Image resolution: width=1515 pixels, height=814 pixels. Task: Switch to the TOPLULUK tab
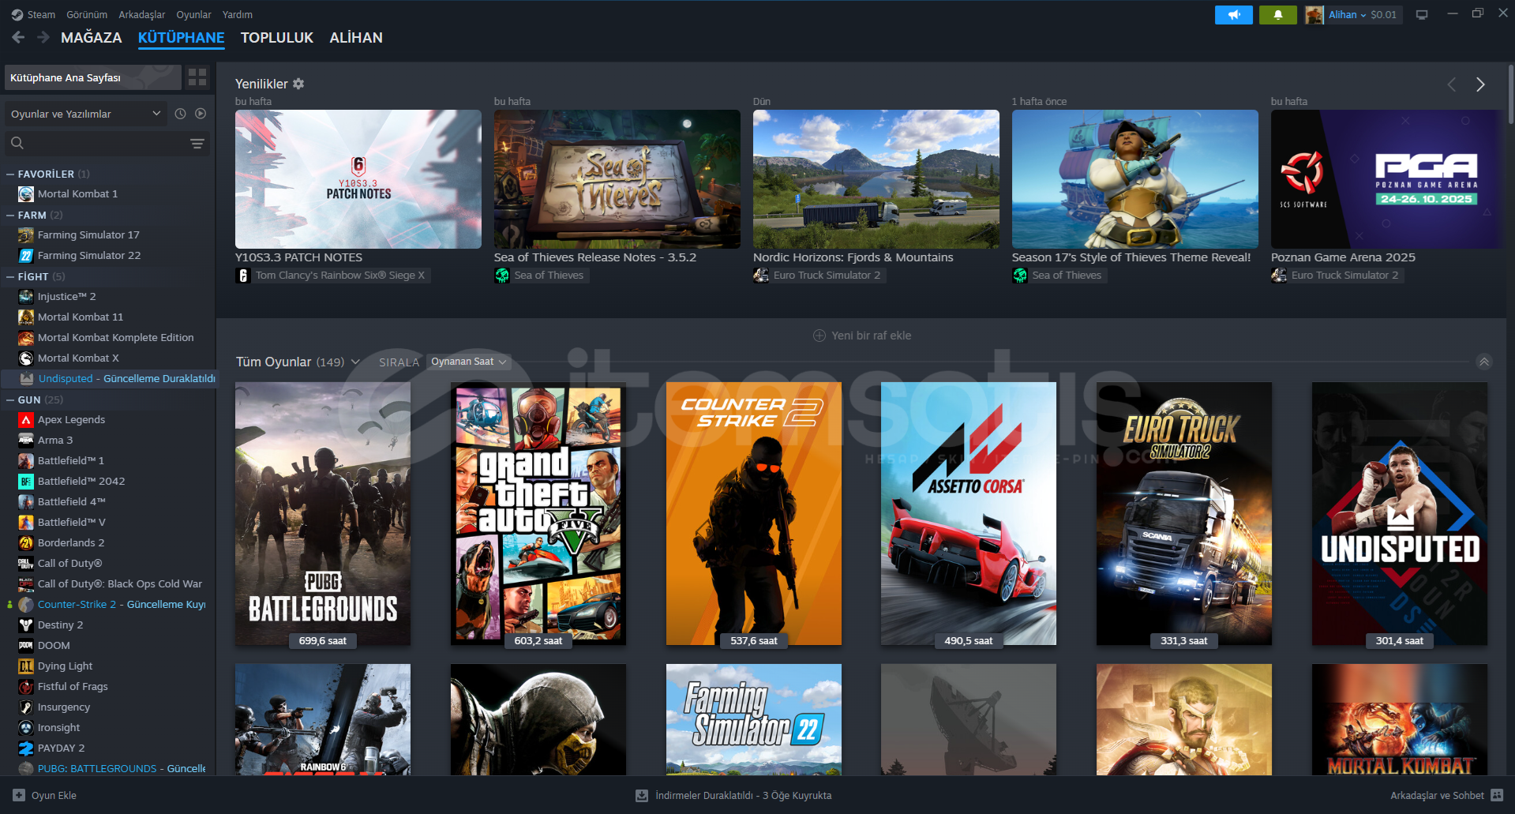tap(277, 38)
